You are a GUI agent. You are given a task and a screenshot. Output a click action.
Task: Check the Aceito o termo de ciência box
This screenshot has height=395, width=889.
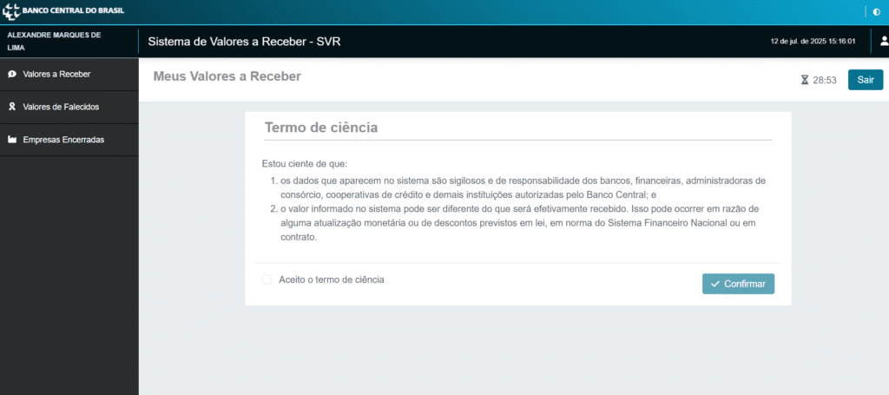click(x=267, y=280)
